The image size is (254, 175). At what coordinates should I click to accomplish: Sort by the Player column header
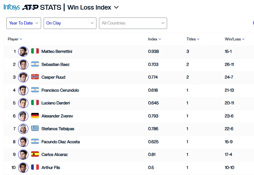15,39
